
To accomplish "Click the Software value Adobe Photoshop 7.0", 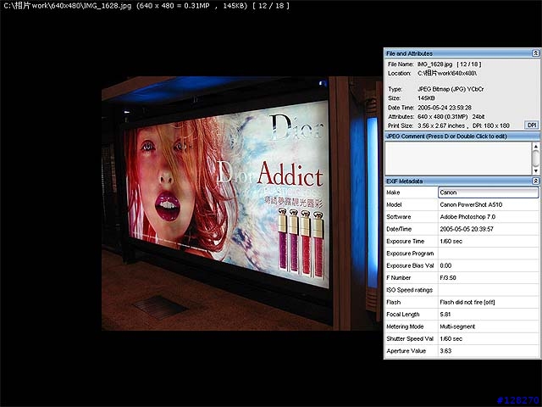I will click(x=467, y=217).
